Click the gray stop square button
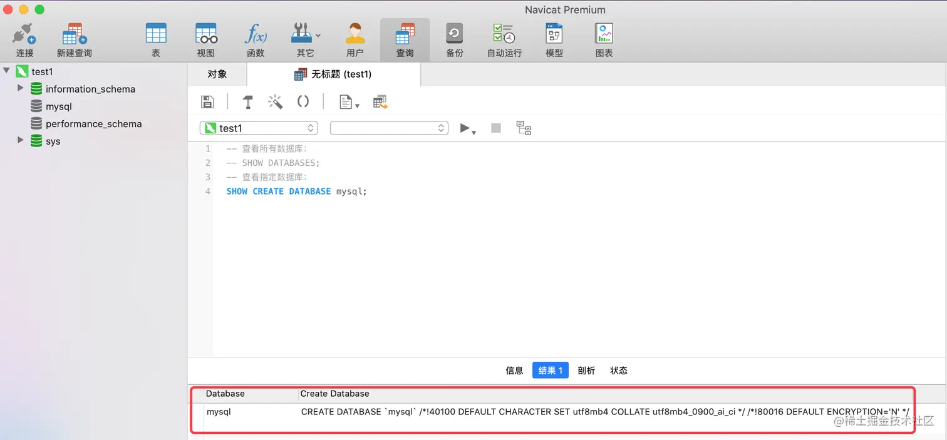Viewport: 947px width, 440px height. click(496, 128)
